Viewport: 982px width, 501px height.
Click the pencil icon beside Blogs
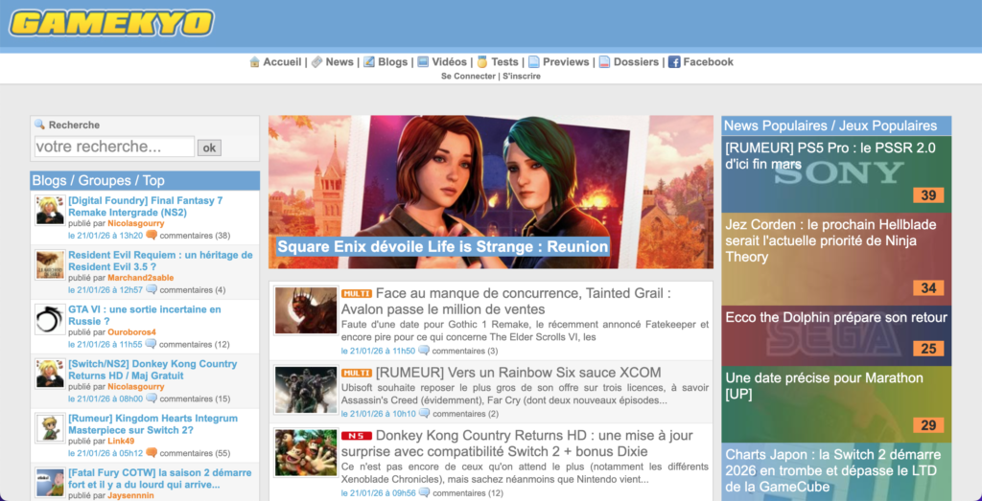click(x=368, y=62)
